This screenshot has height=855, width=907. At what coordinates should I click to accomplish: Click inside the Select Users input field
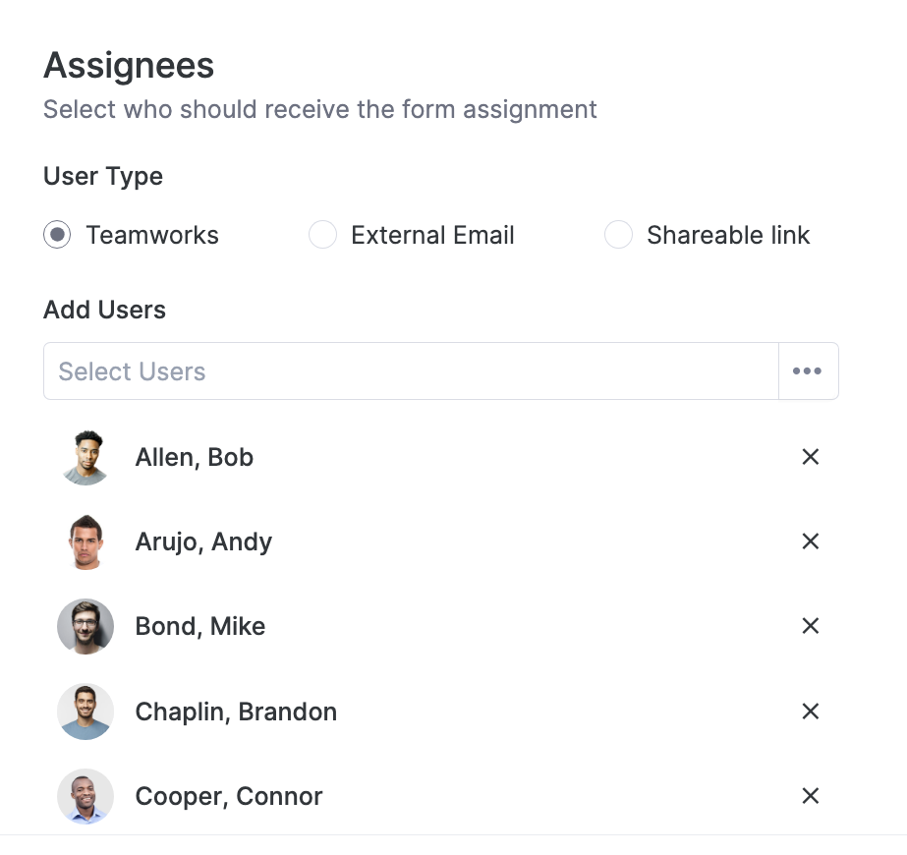point(295,370)
